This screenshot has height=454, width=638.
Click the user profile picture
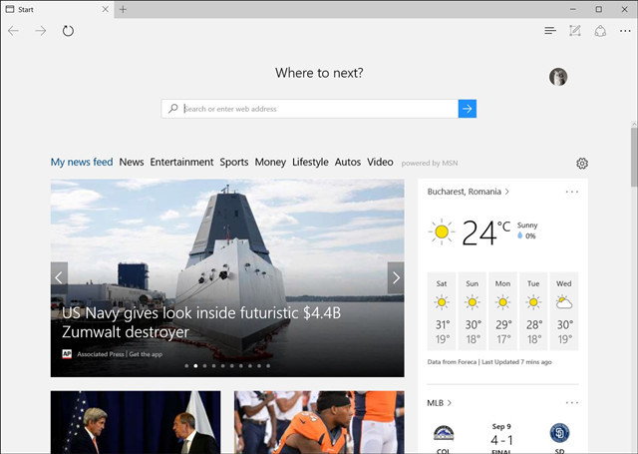[558, 77]
